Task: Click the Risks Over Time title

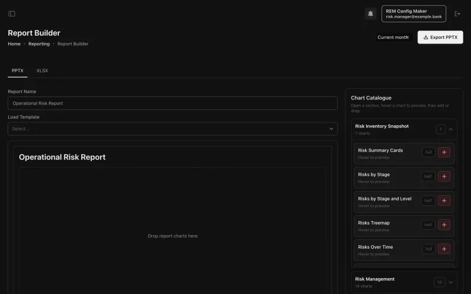Action: pyautogui.click(x=376, y=247)
